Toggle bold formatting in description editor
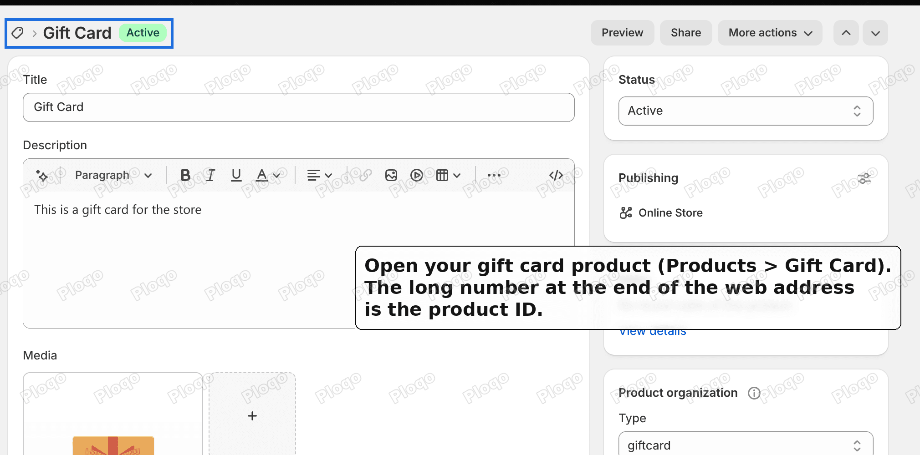The height and width of the screenshot is (455, 920). point(185,175)
